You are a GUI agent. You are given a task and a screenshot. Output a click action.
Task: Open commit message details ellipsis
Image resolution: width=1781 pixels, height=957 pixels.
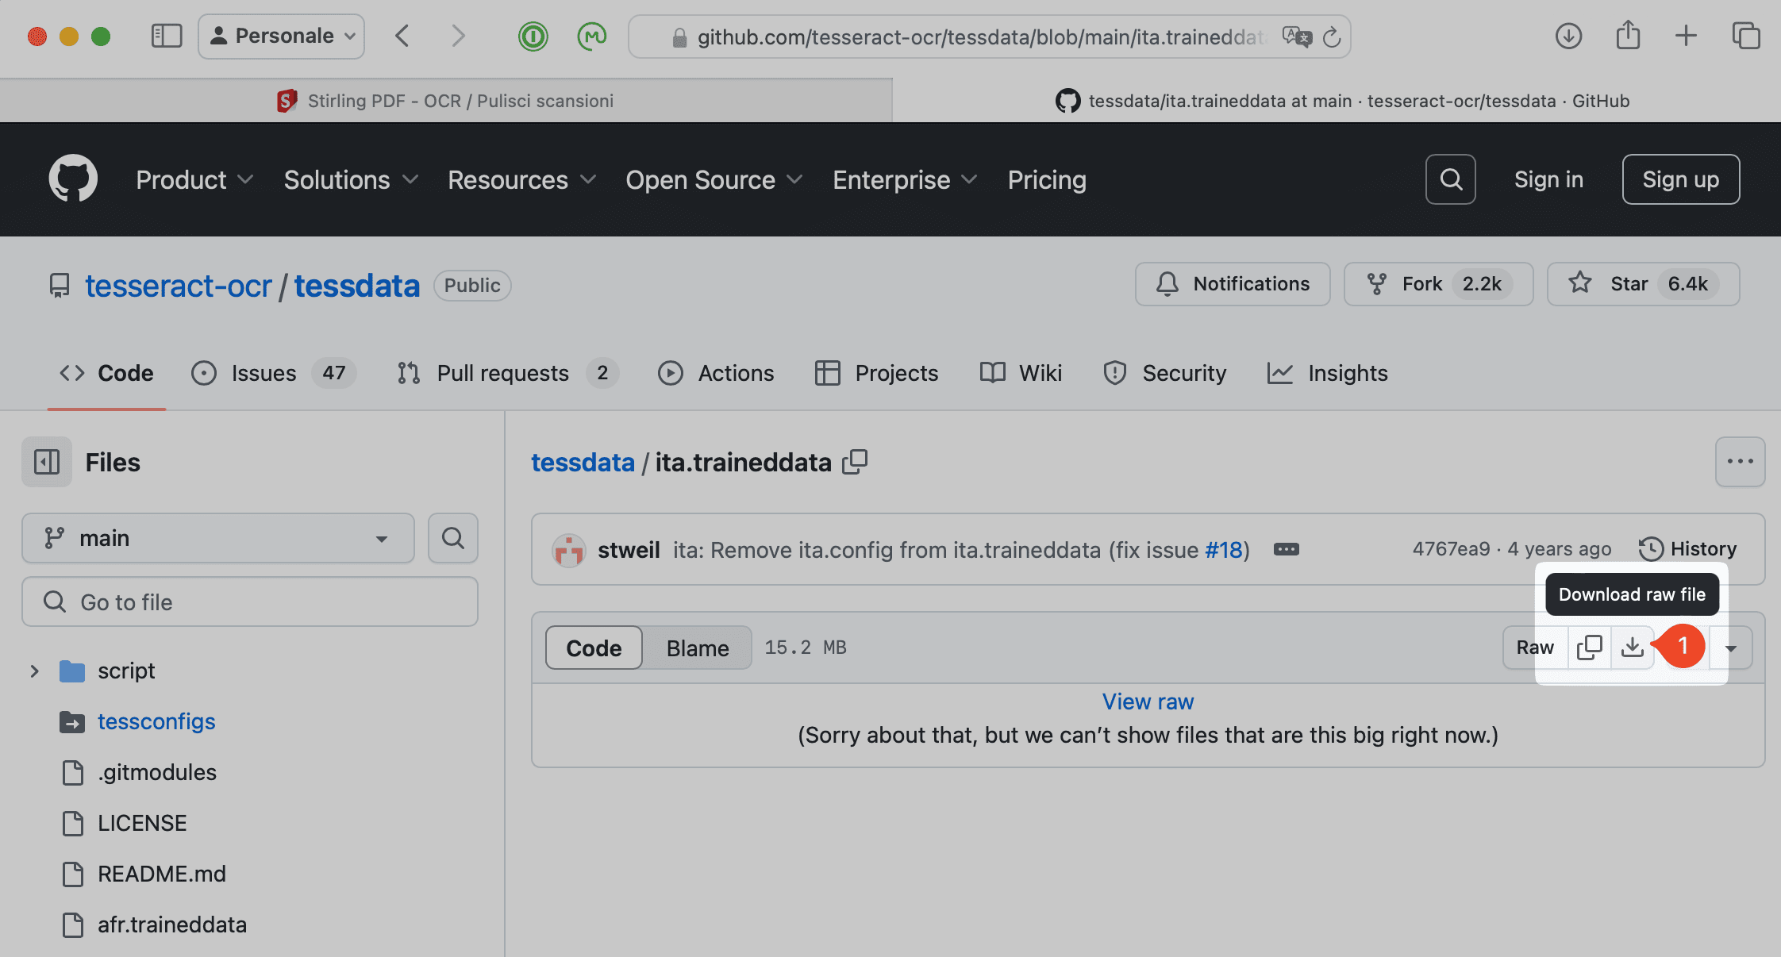pyautogui.click(x=1286, y=549)
